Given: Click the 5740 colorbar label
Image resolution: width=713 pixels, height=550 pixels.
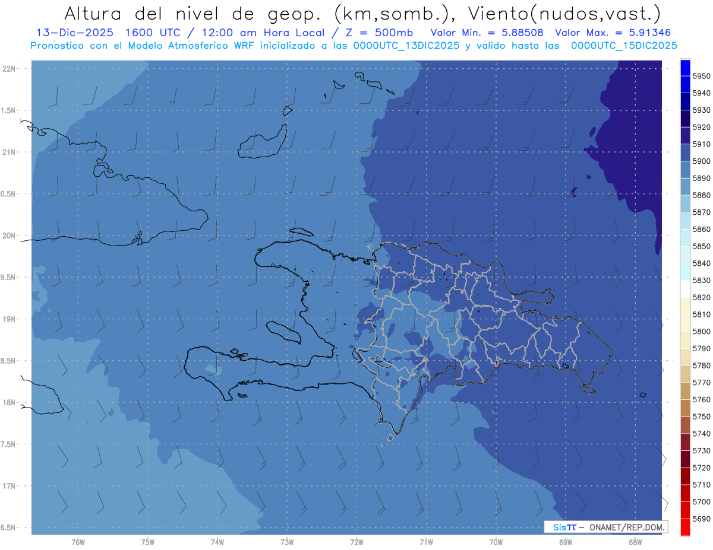Looking at the screenshot, I should click(x=701, y=434).
